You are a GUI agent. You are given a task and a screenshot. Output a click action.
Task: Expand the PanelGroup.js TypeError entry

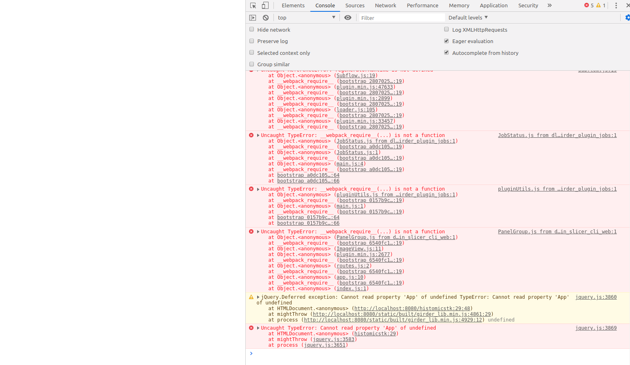pos(258,232)
